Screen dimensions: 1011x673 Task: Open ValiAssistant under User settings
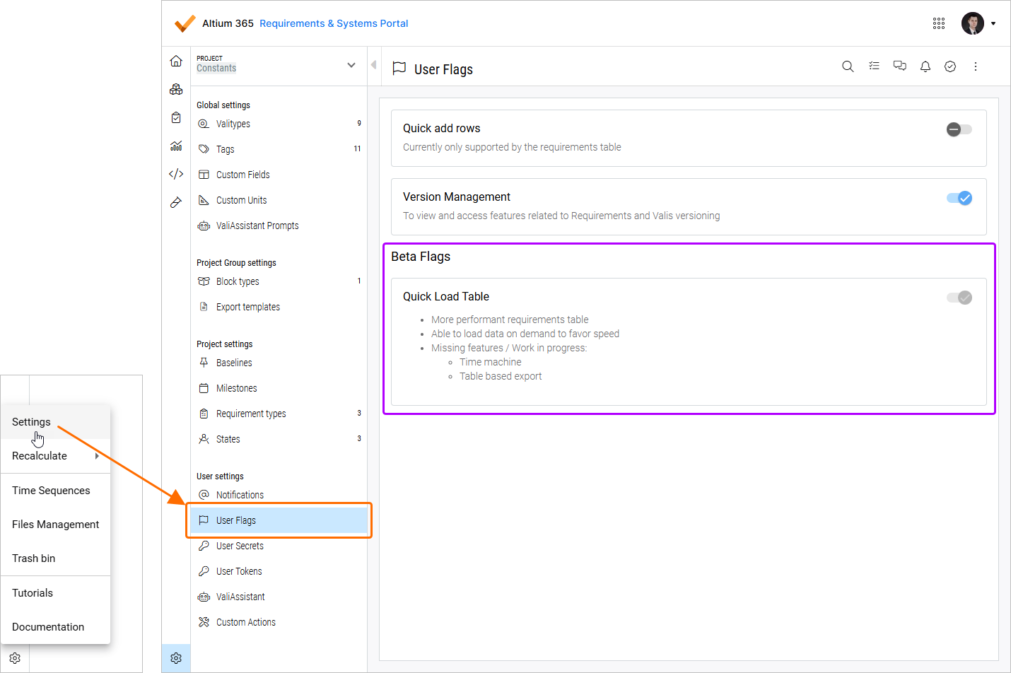pyautogui.click(x=279, y=597)
